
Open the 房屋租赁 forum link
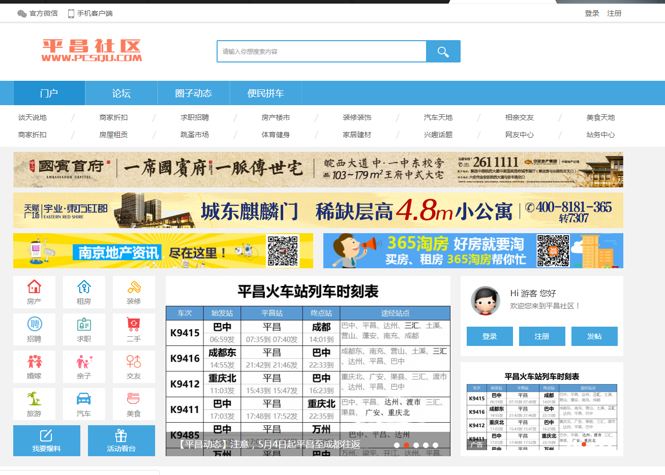pos(113,135)
